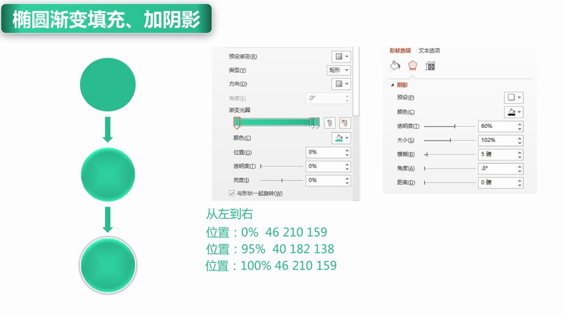
Task: Click the 模糊 blur value field
Action: pyautogui.click(x=497, y=154)
